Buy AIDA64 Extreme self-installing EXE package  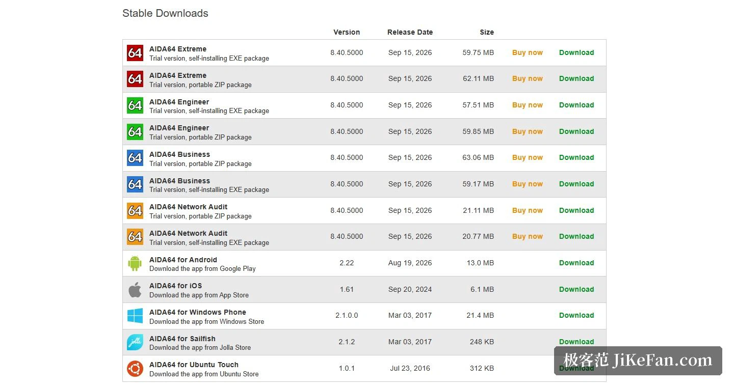pos(528,52)
